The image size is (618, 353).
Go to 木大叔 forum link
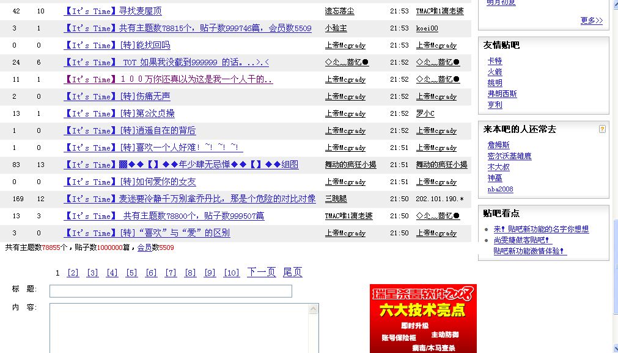(x=498, y=167)
